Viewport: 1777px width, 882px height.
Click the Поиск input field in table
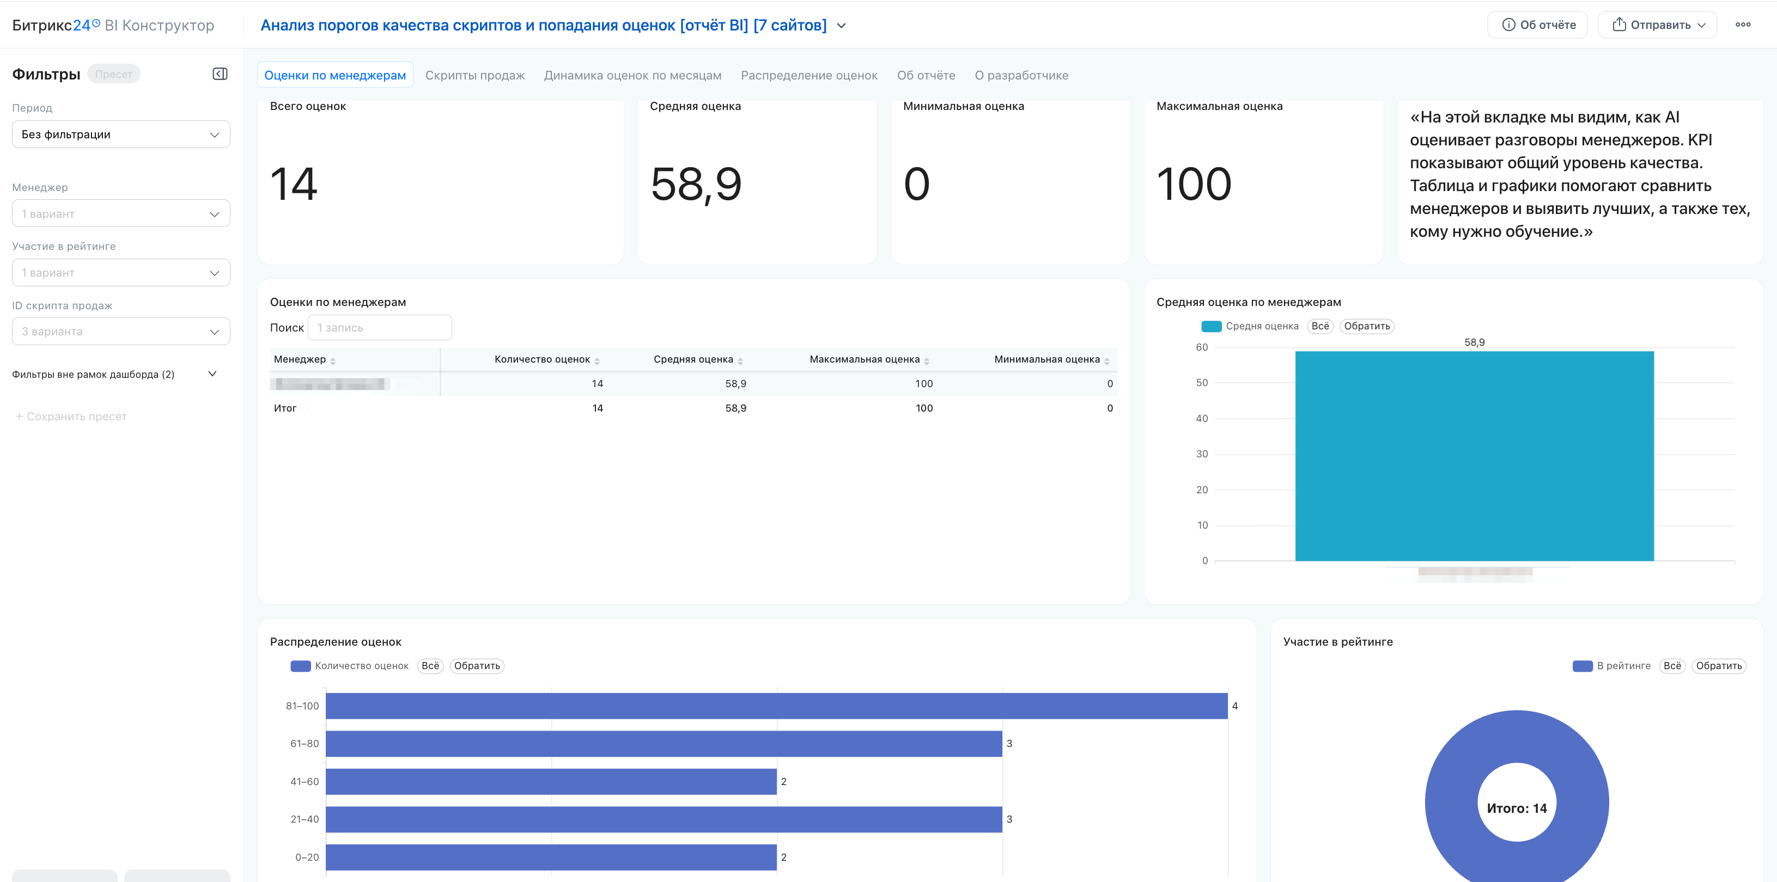[x=380, y=328]
